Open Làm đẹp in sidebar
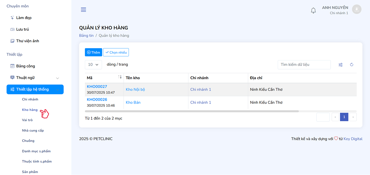 (x=24, y=18)
